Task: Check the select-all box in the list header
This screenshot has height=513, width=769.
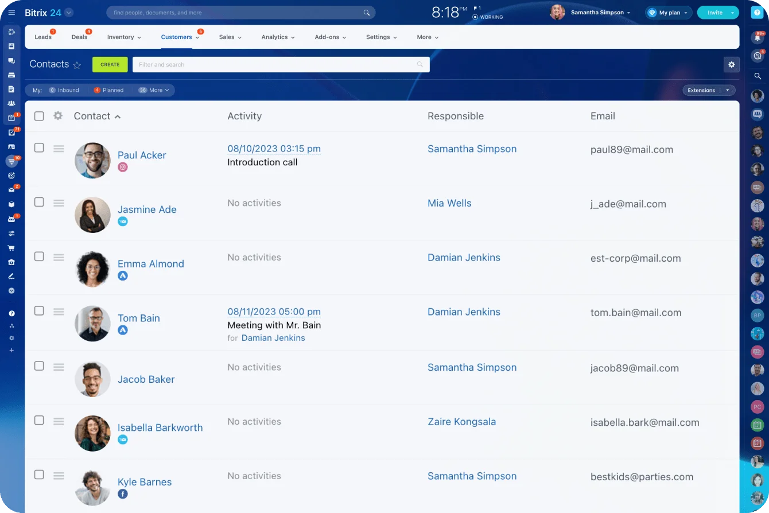Action: point(39,116)
